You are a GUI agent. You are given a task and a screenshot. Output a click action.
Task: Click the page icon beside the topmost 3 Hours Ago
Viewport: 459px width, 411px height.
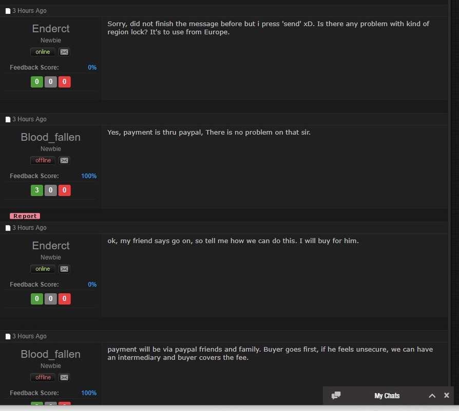coord(8,11)
